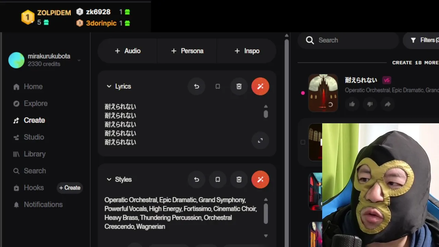439x247 pixels.
Task: Click the v5 version badge
Action: click(x=387, y=80)
